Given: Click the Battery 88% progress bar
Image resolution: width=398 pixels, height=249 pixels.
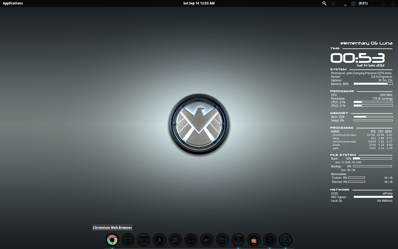Looking at the screenshot, I should pos(373,83).
